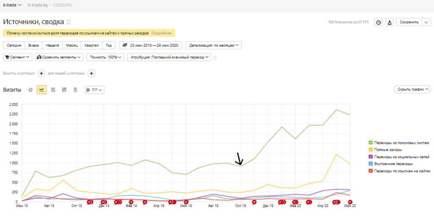The width and height of the screenshot is (434, 220).
Task: Select the Месяц period tab
Action: click(72, 45)
